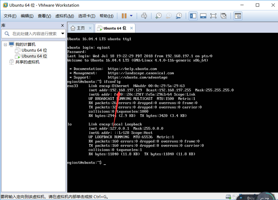The width and height of the screenshot is (278, 200).
Task: Select 共享的虚拟机 in the library
Action: (27, 62)
